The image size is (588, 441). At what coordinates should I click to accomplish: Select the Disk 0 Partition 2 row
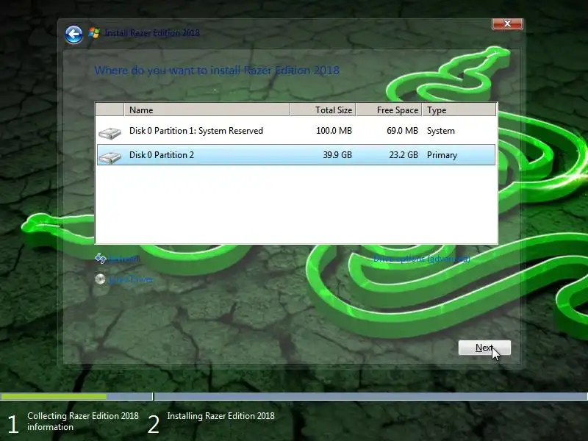[296, 155]
